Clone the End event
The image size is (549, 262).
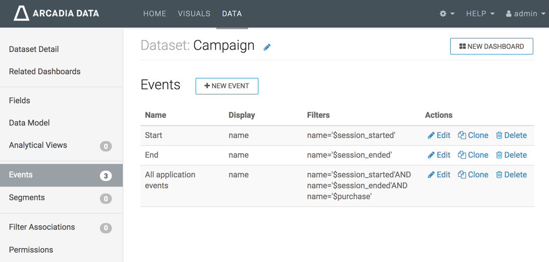(473, 155)
